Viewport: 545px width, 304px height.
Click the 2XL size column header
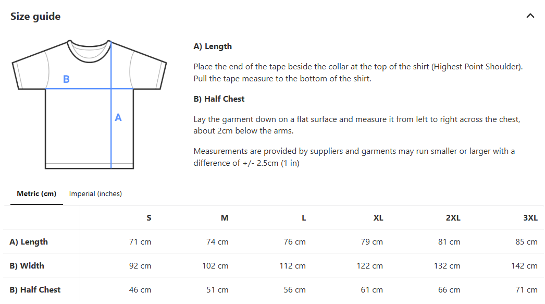pyautogui.click(x=453, y=218)
